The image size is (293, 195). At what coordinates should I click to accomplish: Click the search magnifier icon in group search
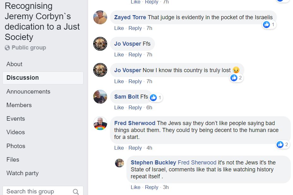pos(76,192)
